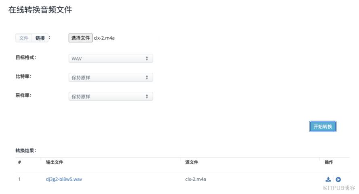
Task: Click the 源文件 column header
Action: click(191, 162)
